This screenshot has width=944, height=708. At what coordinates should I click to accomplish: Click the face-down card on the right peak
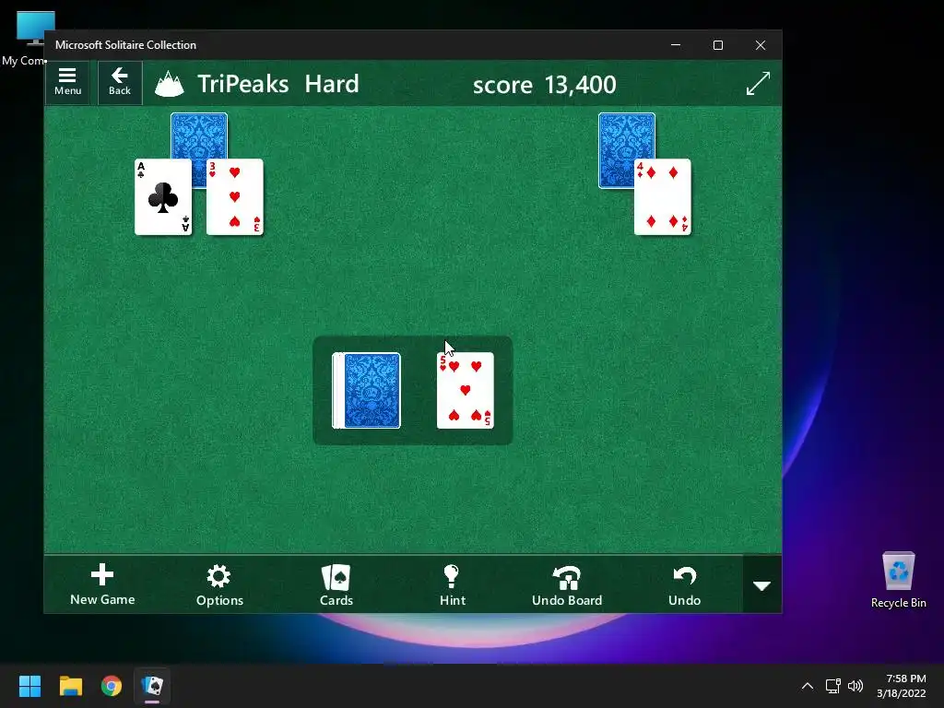(x=627, y=136)
